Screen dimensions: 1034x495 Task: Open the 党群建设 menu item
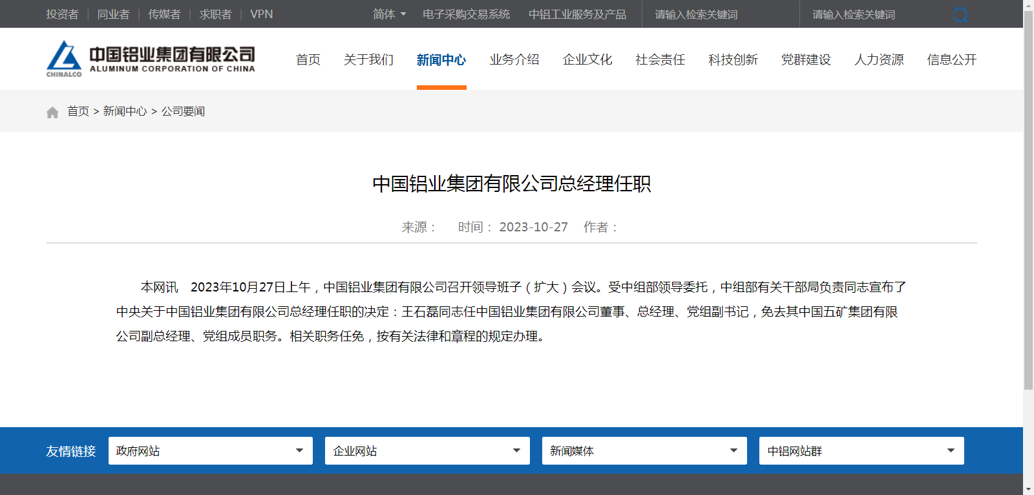pyautogui.click(x=807, y=59)
